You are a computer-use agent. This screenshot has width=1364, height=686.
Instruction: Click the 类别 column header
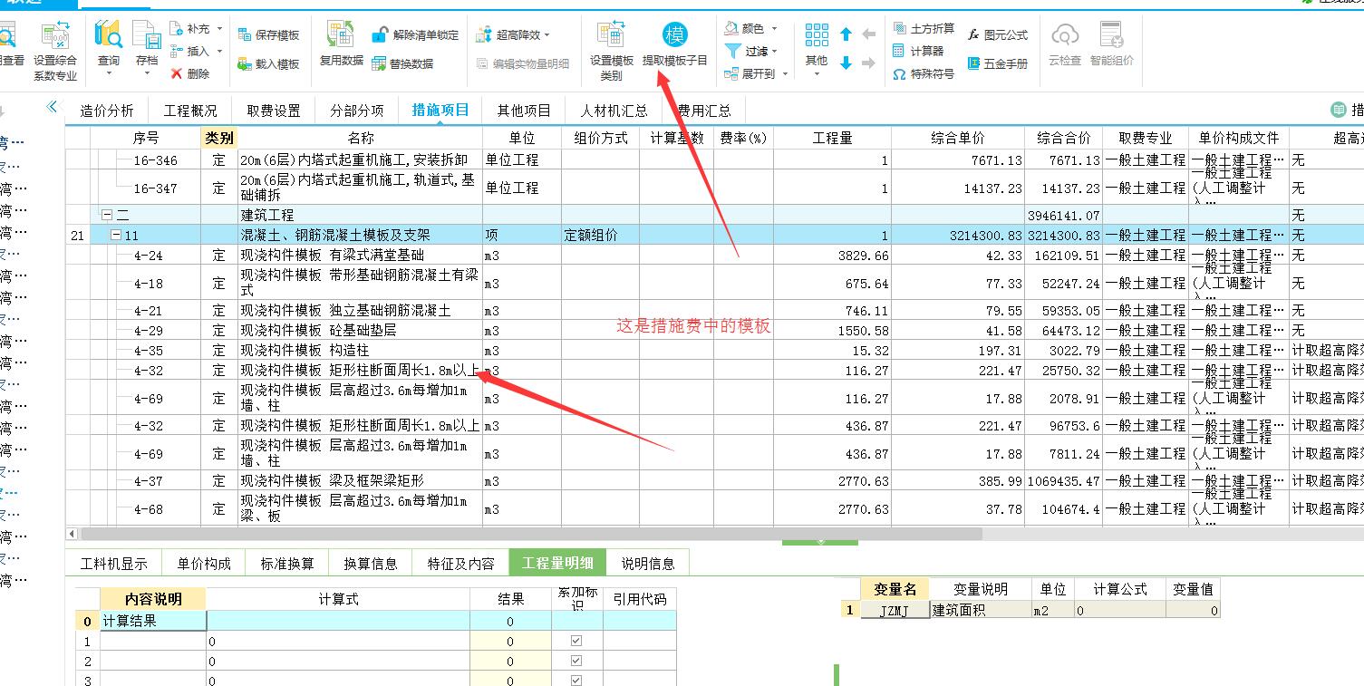click(x=218, y=138)
